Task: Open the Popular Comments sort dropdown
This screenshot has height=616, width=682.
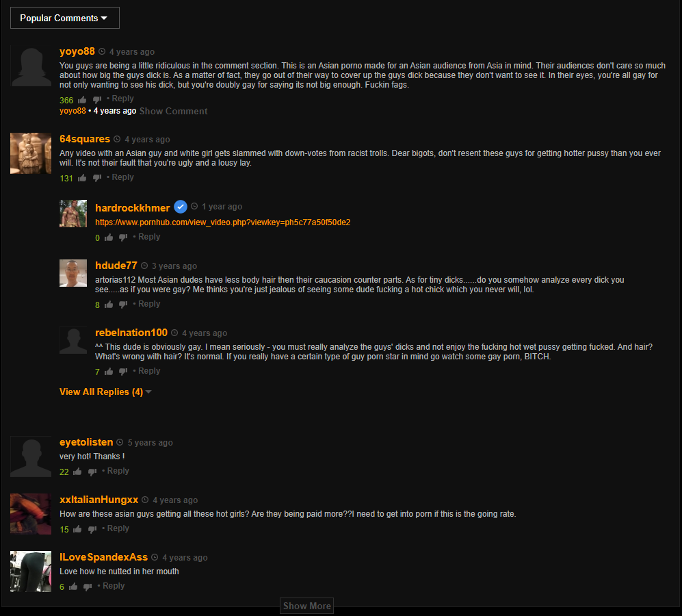Action: coord(65,18)
